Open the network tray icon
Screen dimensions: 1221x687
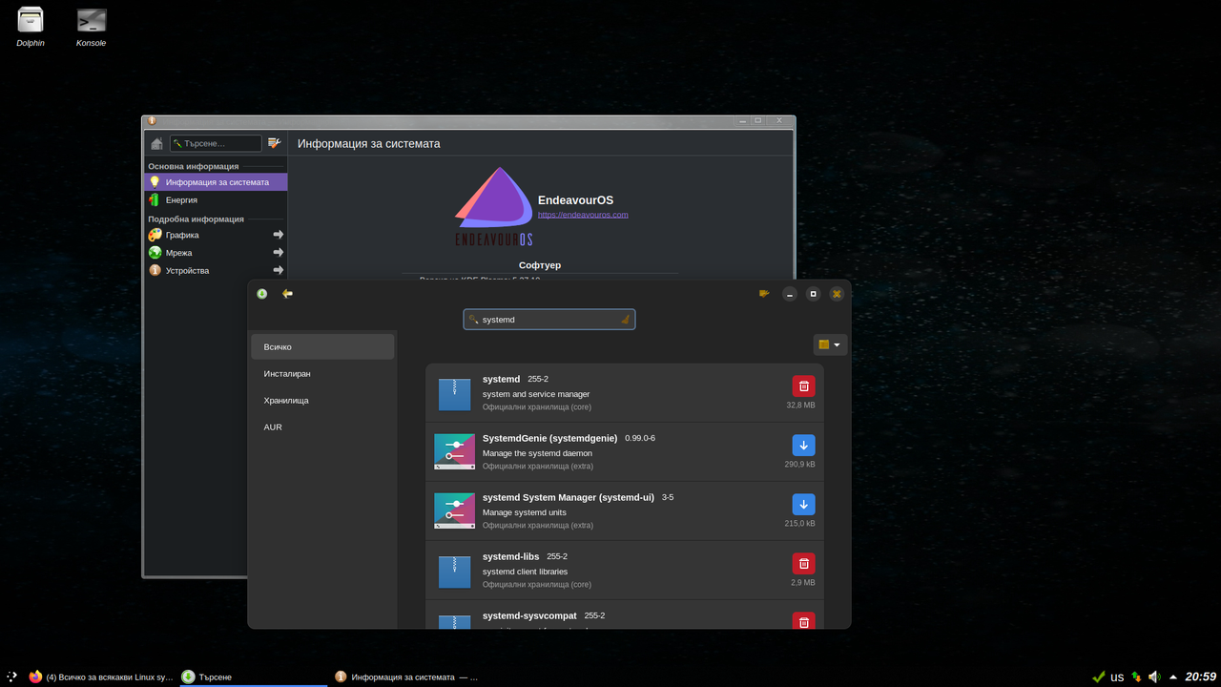coord(1136,677)
